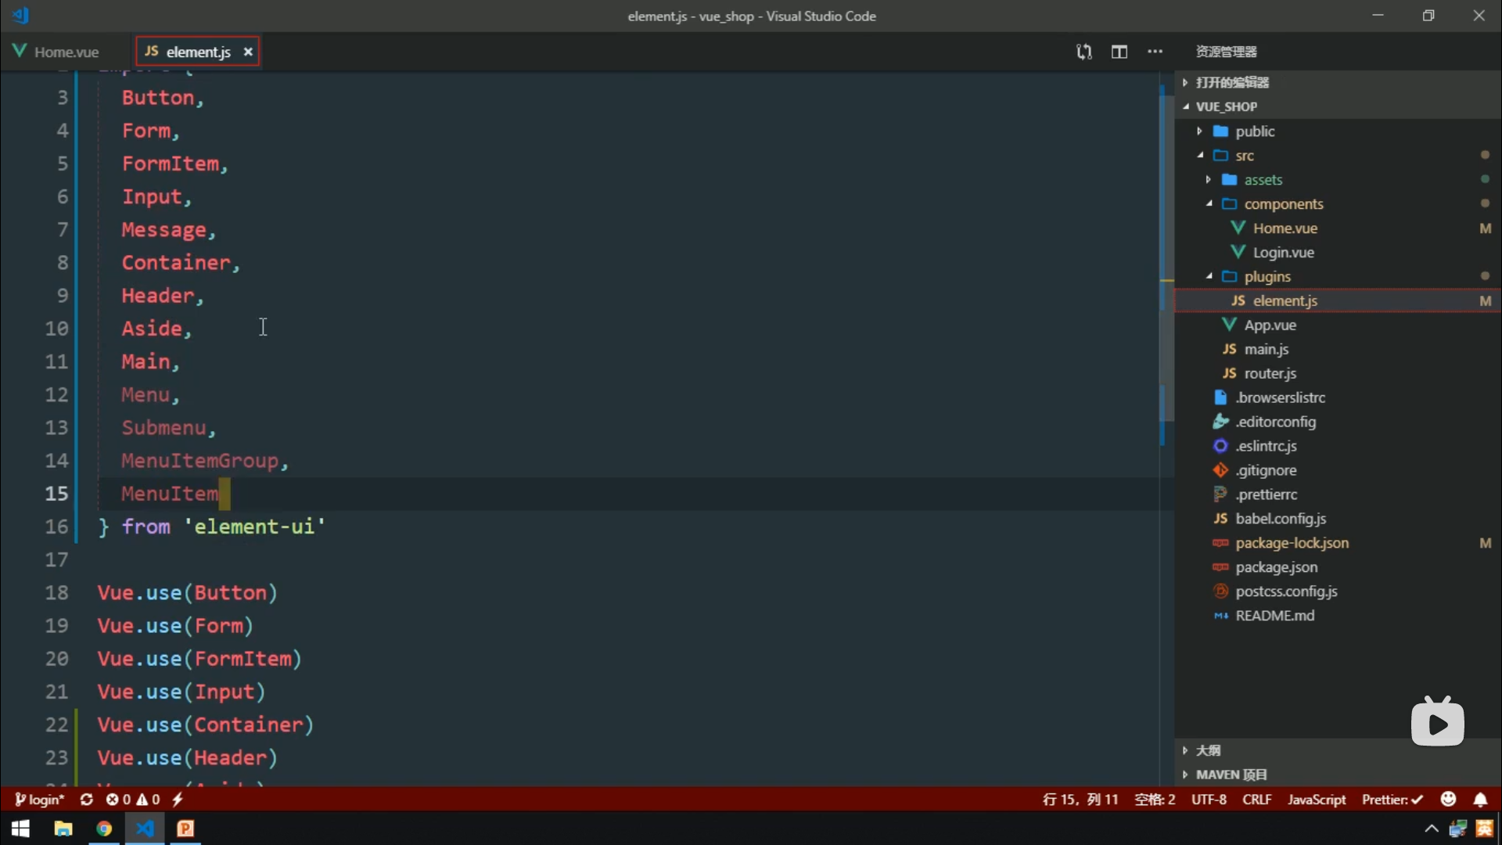1502x845 pixels.
Task: Split the editor to the right
Action: (x=1119, y=52)
